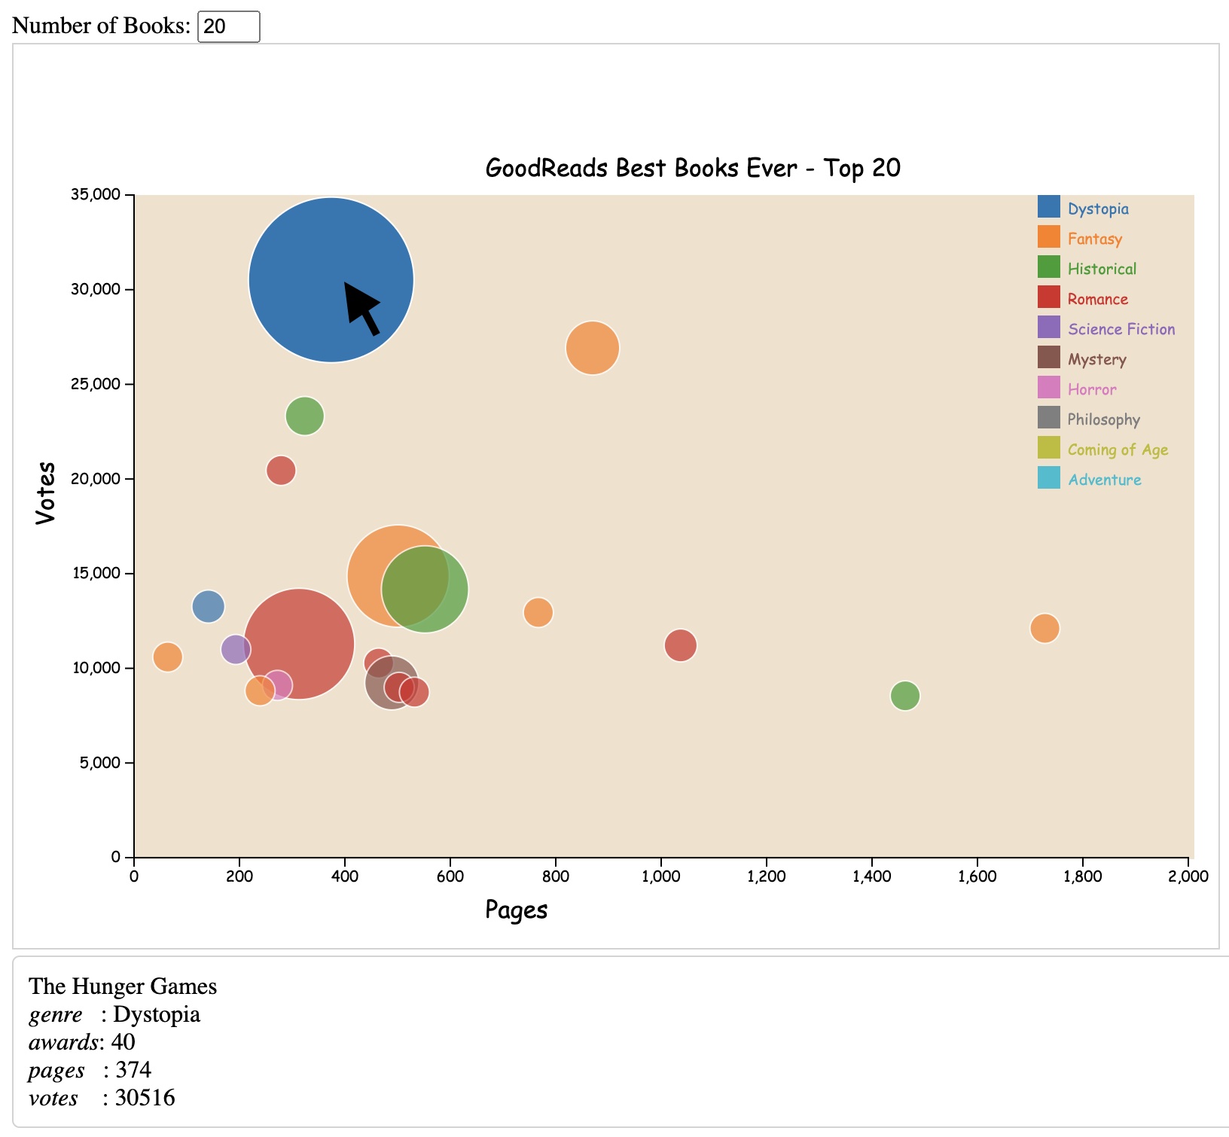Click the Fantasy legend color swatch
Image resolution: width=1229 pixels, height=1137 pixels.
click(1049, 238)
